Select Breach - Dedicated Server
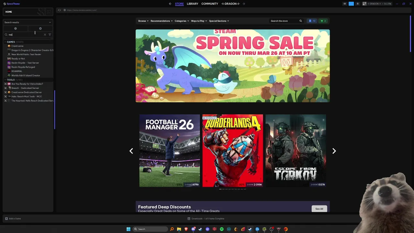This screenshot has width=414, height=233. [25, 88]
